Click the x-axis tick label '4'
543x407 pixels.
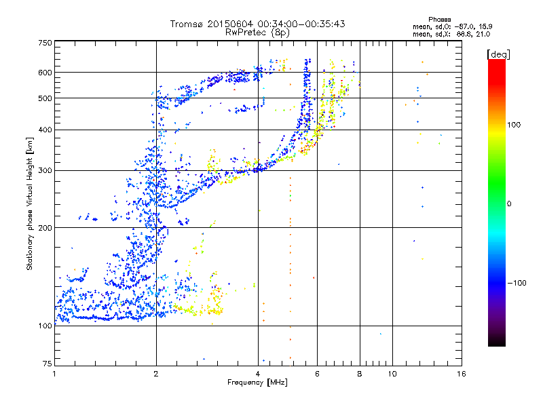point(258,374)
